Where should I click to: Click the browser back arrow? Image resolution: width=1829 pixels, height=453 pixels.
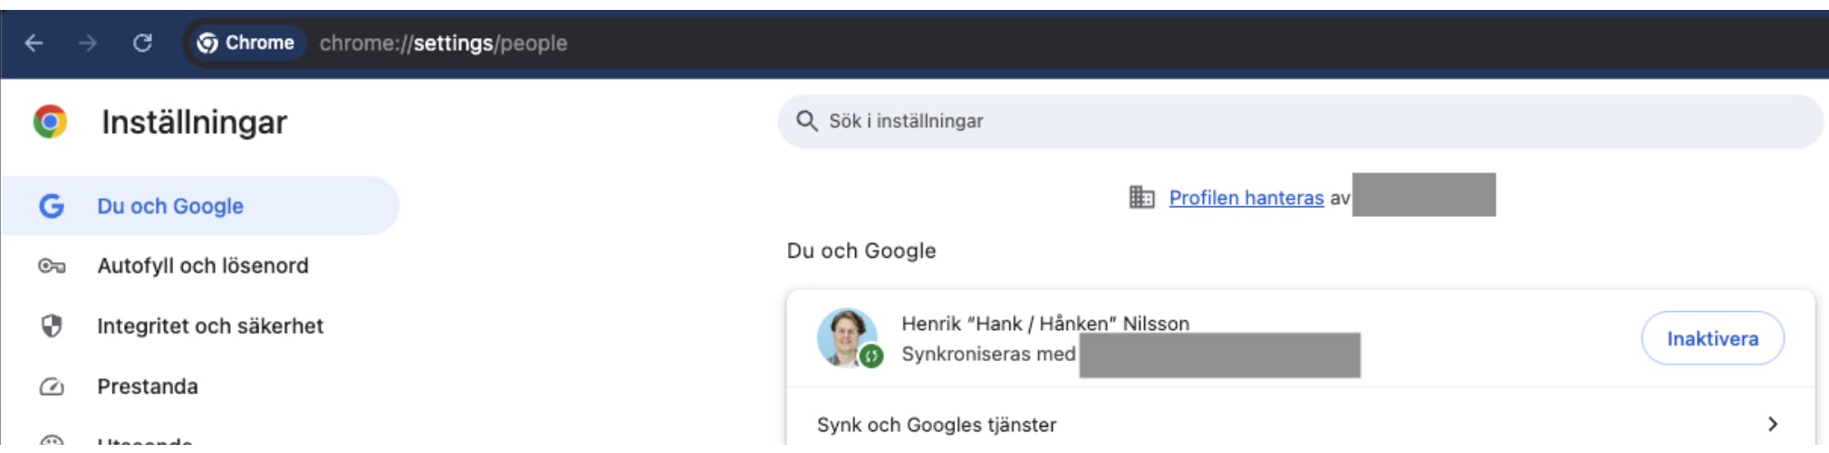click(x=34, y=42)
